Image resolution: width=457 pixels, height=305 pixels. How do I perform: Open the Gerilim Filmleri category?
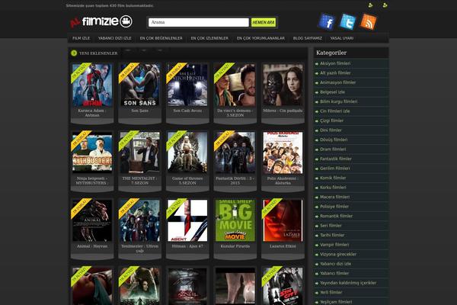335,169
